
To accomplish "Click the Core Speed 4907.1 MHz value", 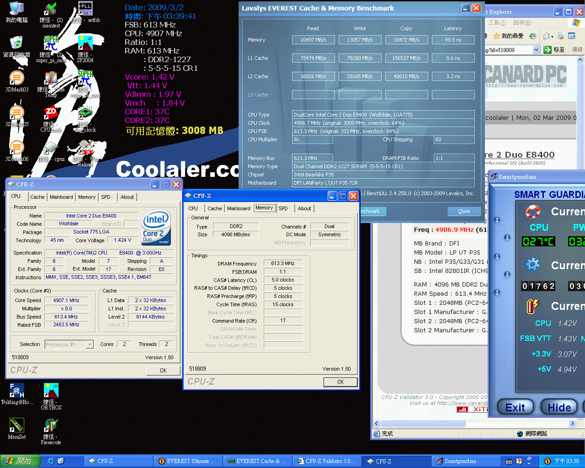I will [x=66, y=300].
